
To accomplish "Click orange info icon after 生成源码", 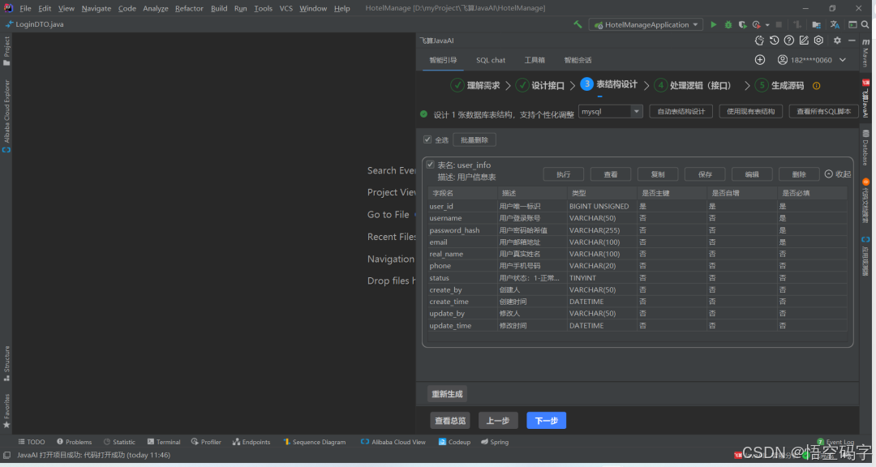I will pos(816,85).
